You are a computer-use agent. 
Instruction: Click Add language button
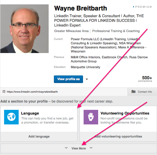pyautogui.click(x=39, y=136)
